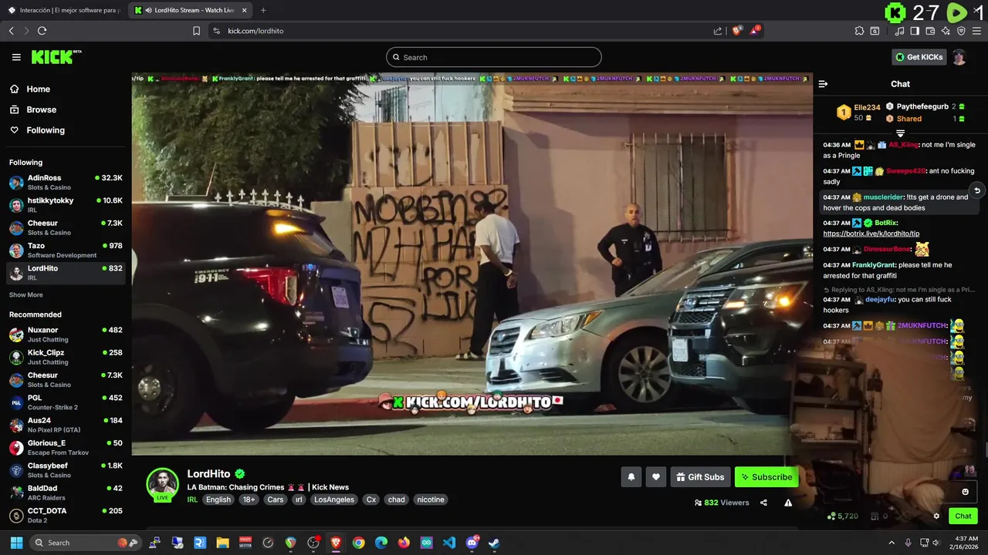Click the Gift Subs button

tap(700, 477)
